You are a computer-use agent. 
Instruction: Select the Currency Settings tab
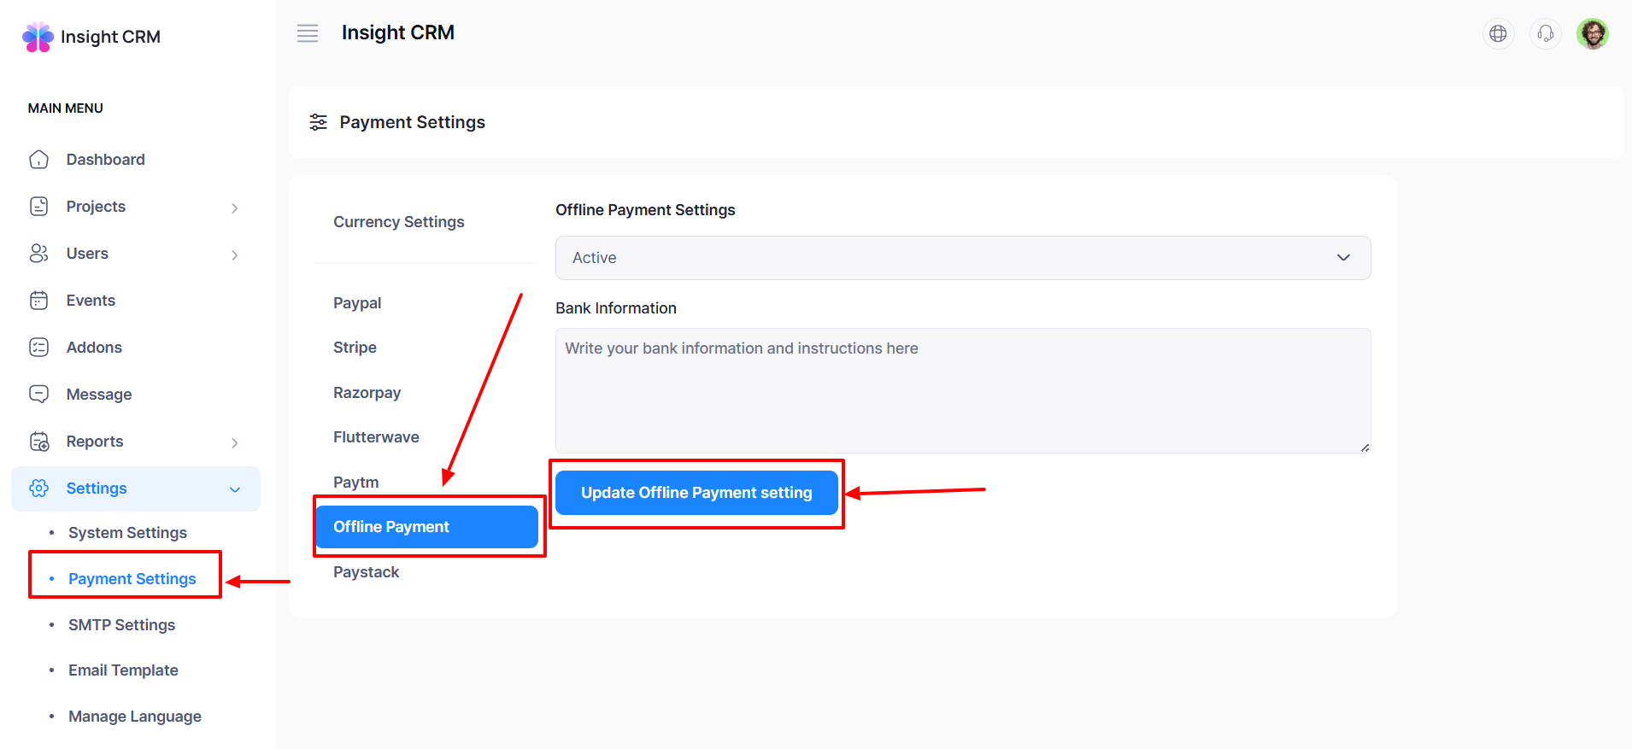tap(398, 222)
